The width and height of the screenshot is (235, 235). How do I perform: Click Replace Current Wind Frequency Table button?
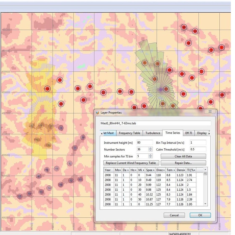tap(132, 163)
